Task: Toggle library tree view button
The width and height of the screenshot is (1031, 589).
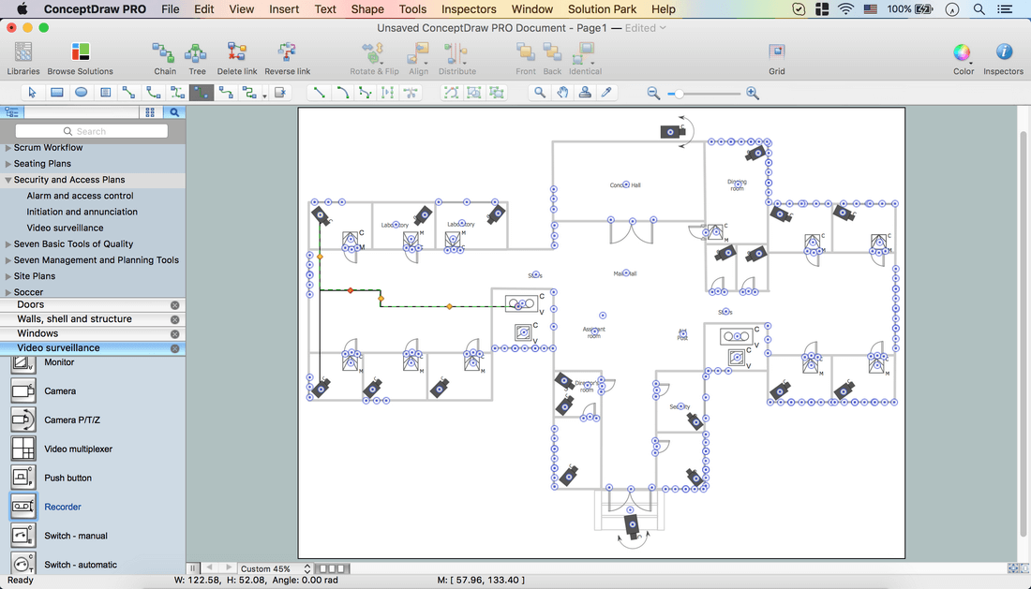Action: pyautogui.click(x=12, y=112)
